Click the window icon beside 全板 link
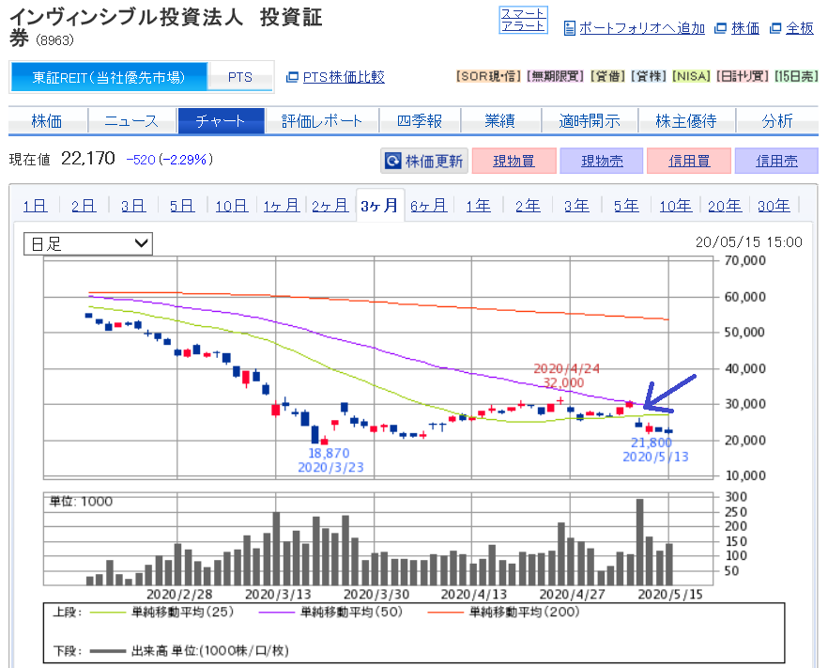The image size is (828, 668). pos(775,28)
